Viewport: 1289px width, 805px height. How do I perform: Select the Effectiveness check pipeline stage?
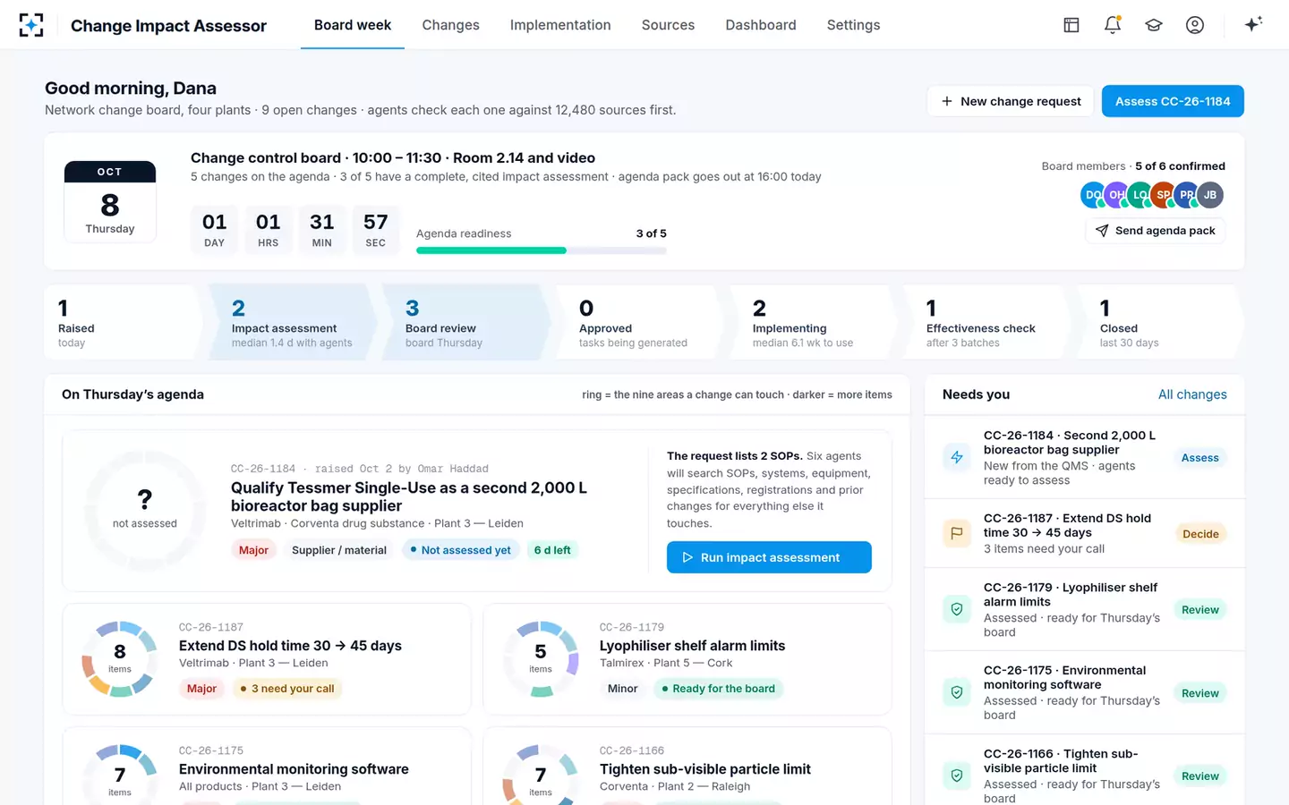tap(986, 322)
